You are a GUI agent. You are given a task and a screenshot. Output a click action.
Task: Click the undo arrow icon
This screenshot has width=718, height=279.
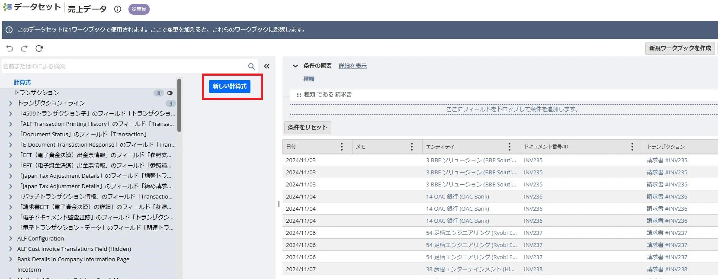coord(10,48)
